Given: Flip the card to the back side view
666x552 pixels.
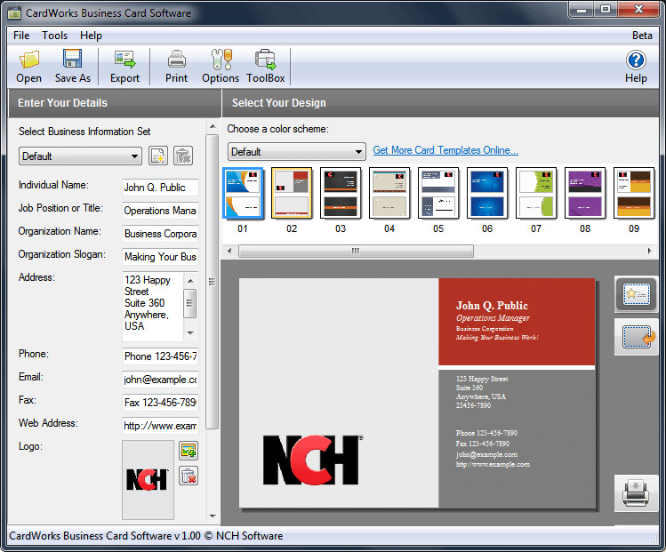Looking at the screenshot, I should (x=636, y=337).
